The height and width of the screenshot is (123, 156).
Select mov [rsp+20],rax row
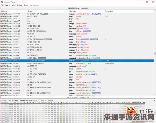tap(77, 42)
